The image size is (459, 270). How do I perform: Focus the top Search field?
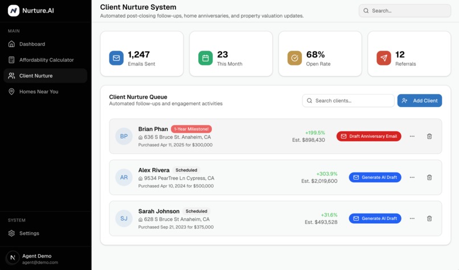click(405, 11)
